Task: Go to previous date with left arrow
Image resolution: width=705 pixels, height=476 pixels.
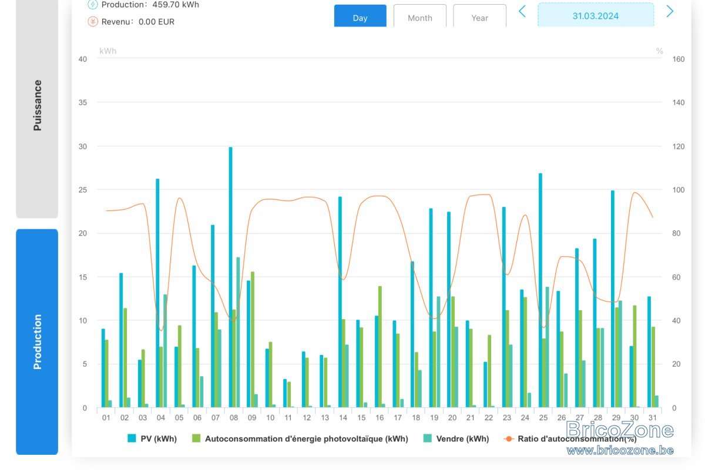Action: tap(522, 11)
